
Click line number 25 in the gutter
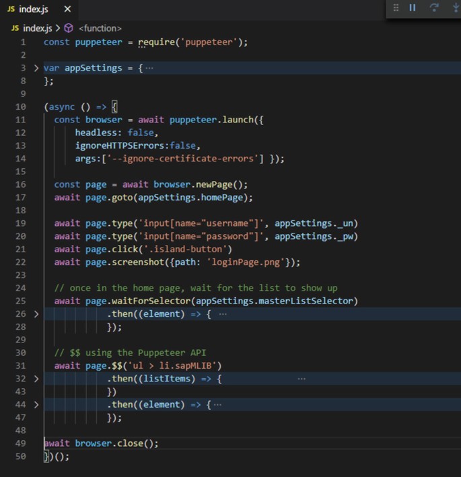coord(20,301)
